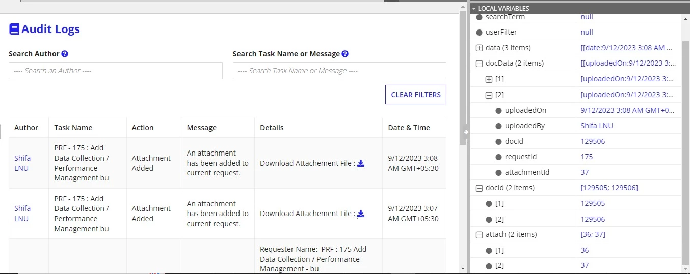Click the Audit Logs page heading
Image resolution: width=690 pixels, height=274 pixels.
pyautogui.click(x=50, y=29)
